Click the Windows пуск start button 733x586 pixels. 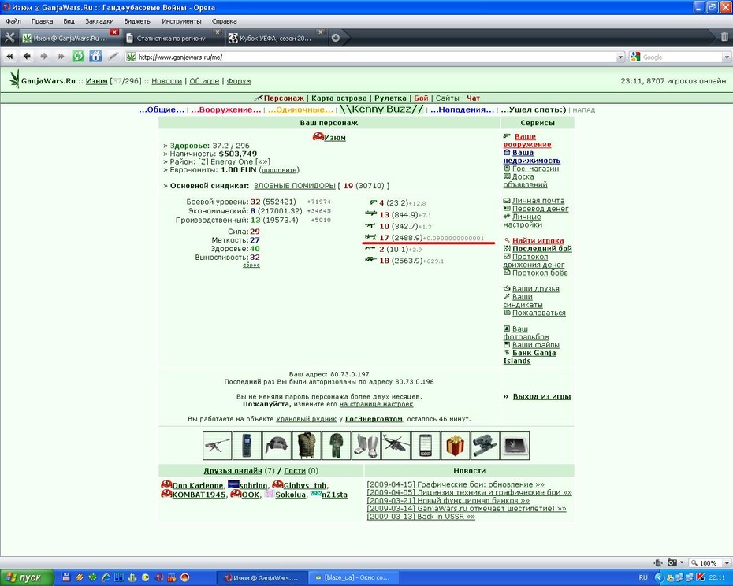(x=26, y=577)
